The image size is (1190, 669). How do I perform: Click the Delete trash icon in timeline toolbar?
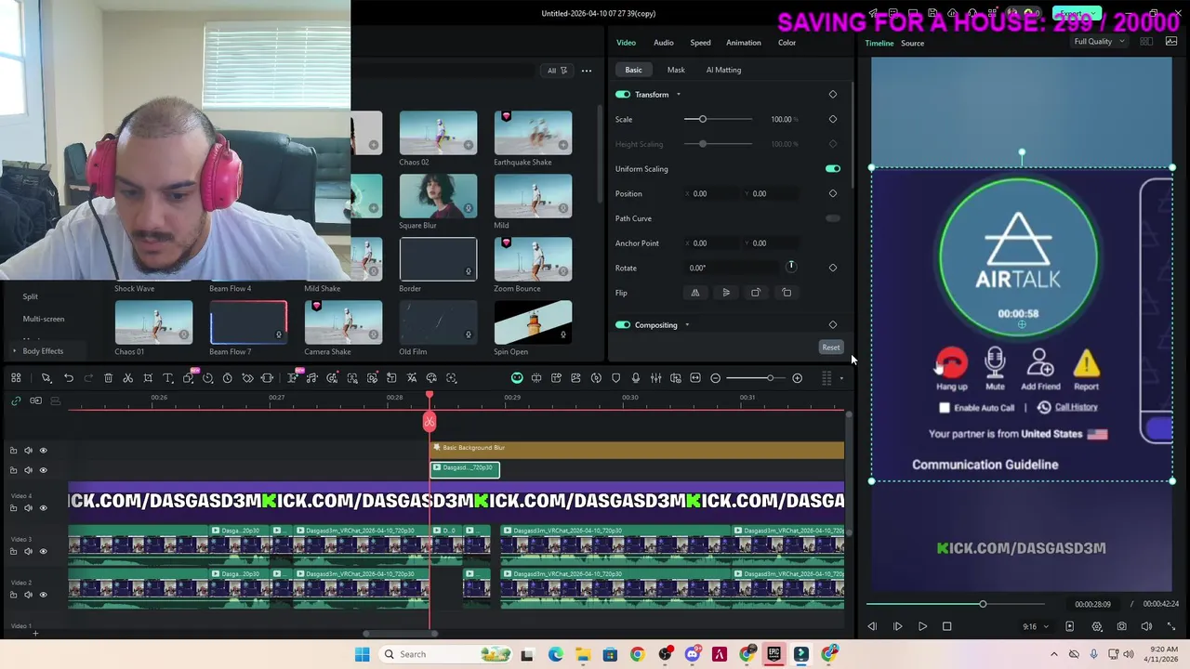click(108, 378)
